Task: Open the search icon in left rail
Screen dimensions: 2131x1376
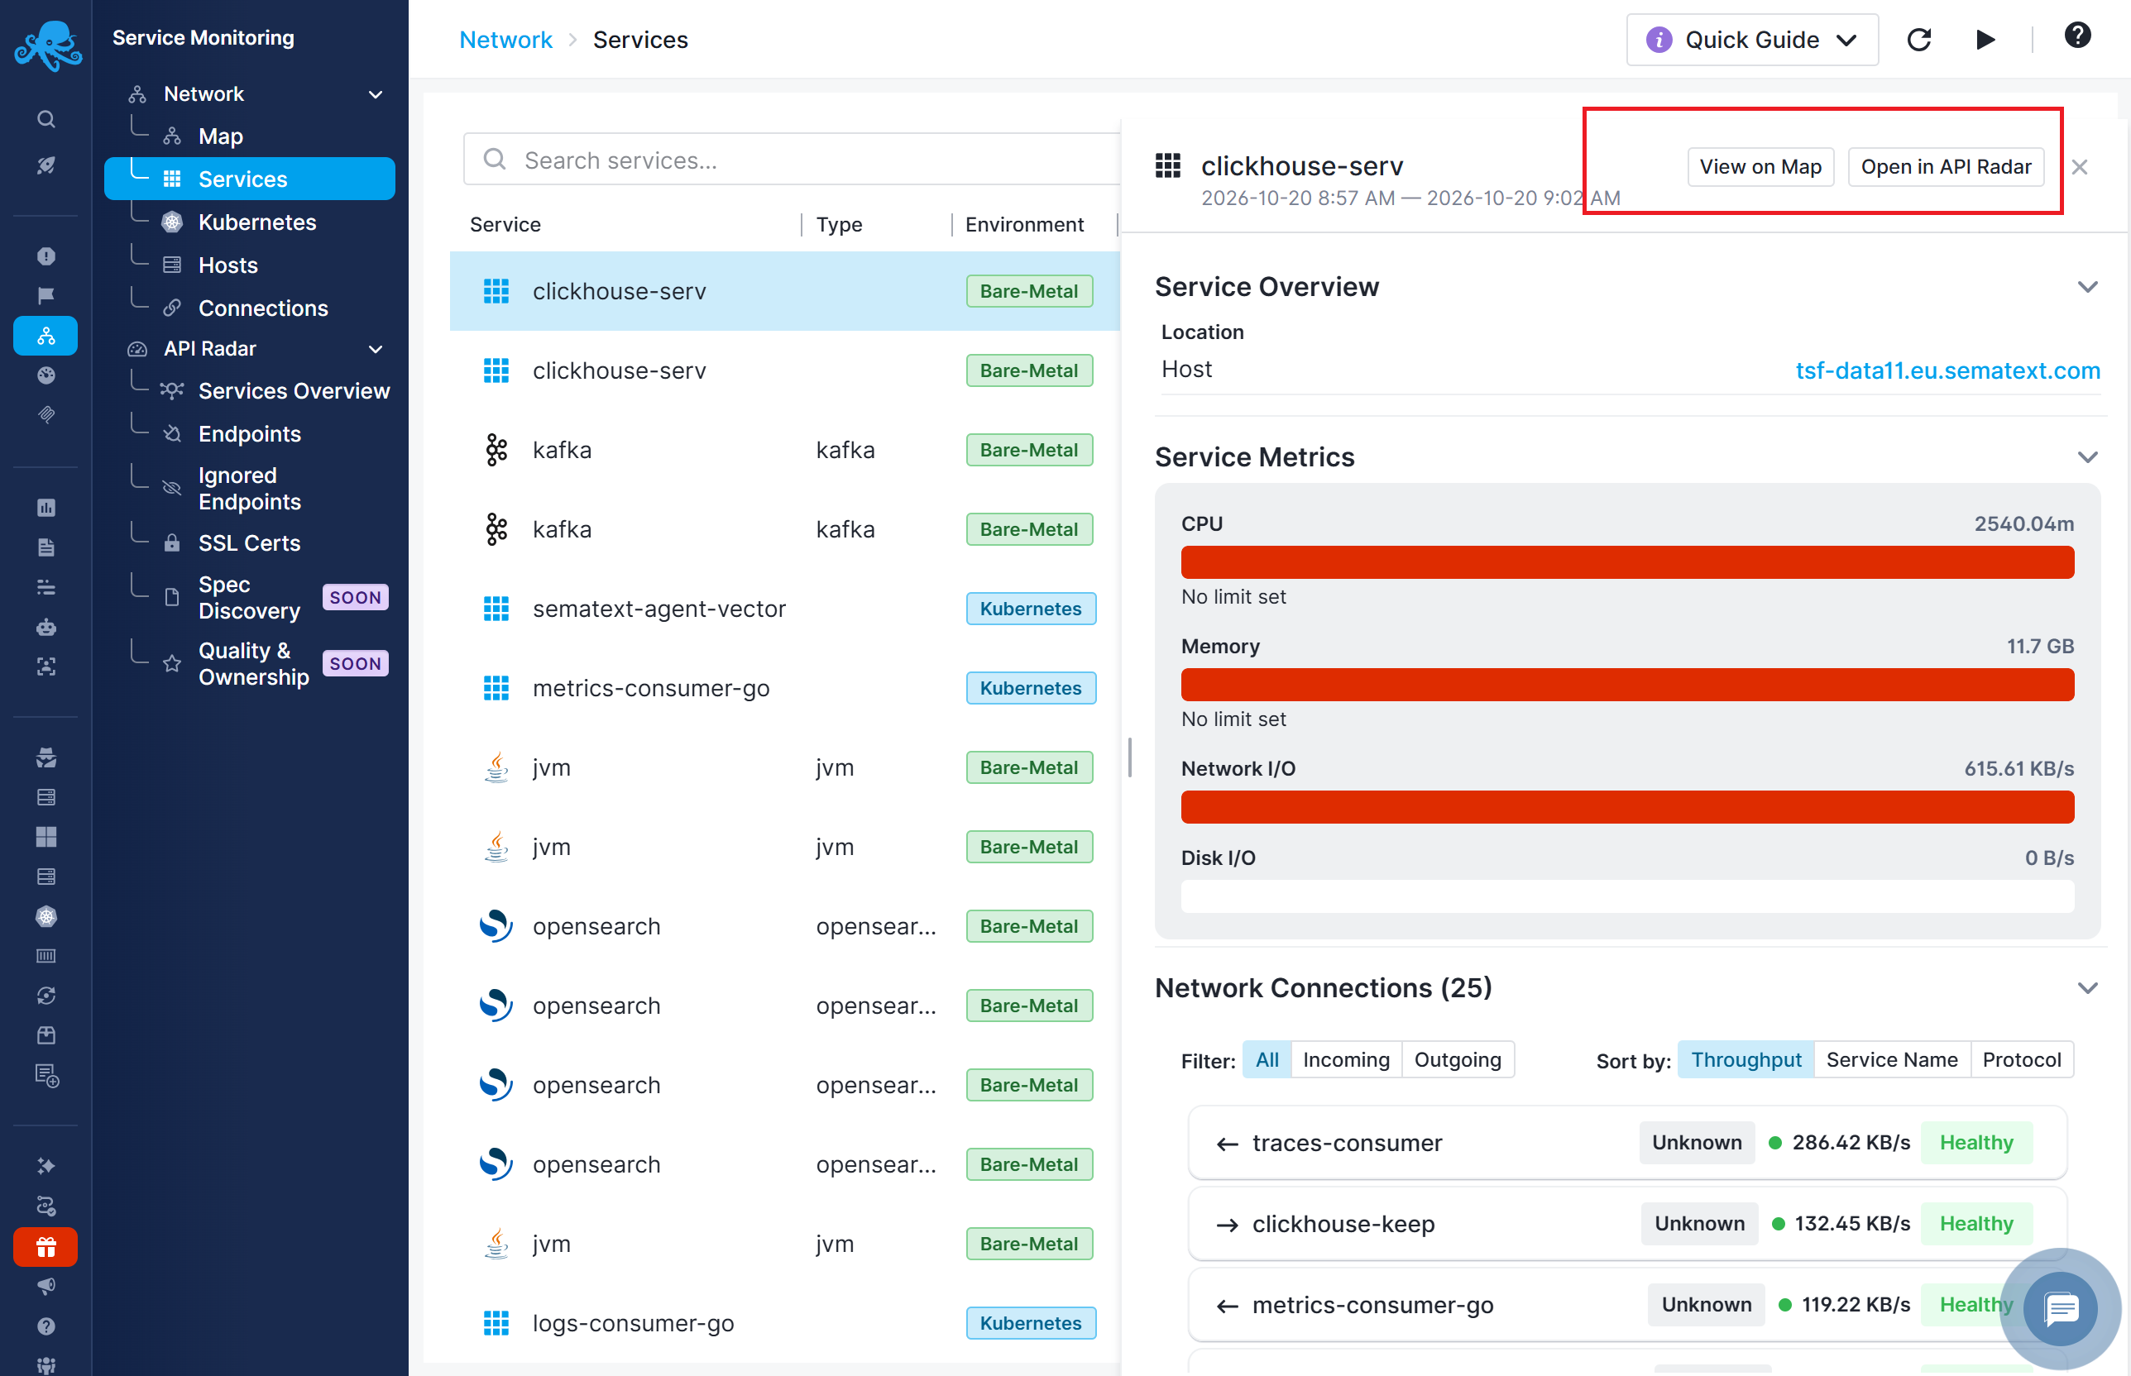Action: tap(45, 119)
